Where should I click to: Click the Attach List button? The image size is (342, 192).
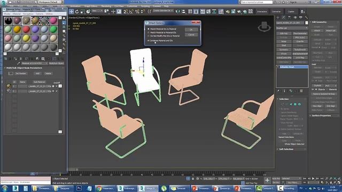(x=330, y=31)
